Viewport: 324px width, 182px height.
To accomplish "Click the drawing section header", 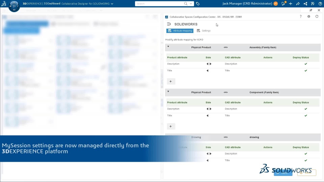I will tap(243, 137).
